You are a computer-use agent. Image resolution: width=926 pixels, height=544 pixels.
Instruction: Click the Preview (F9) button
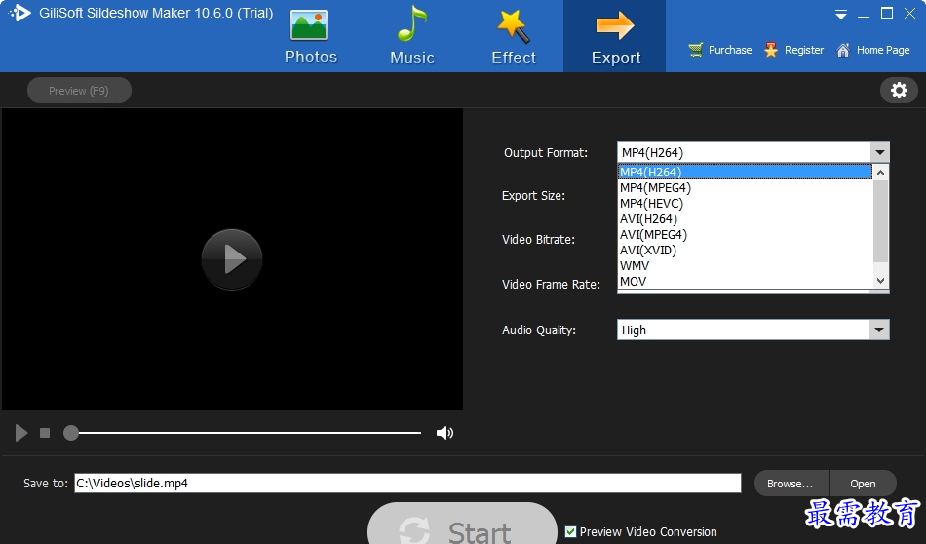(79, 91)
